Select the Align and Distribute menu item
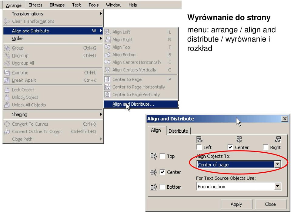Viewport: 291px width, 212px height. (x=53, y=31)
